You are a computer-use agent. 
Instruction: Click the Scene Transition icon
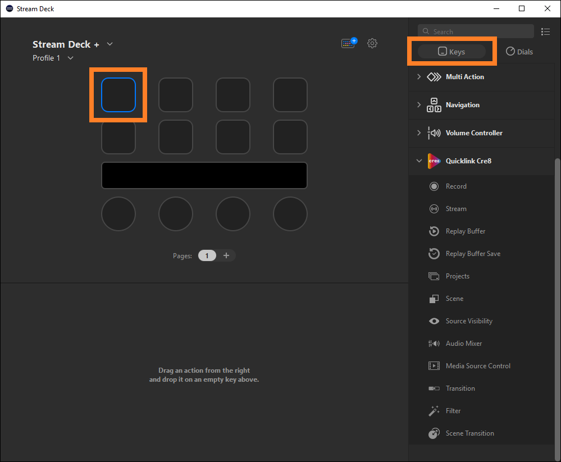tap(434, 433)
